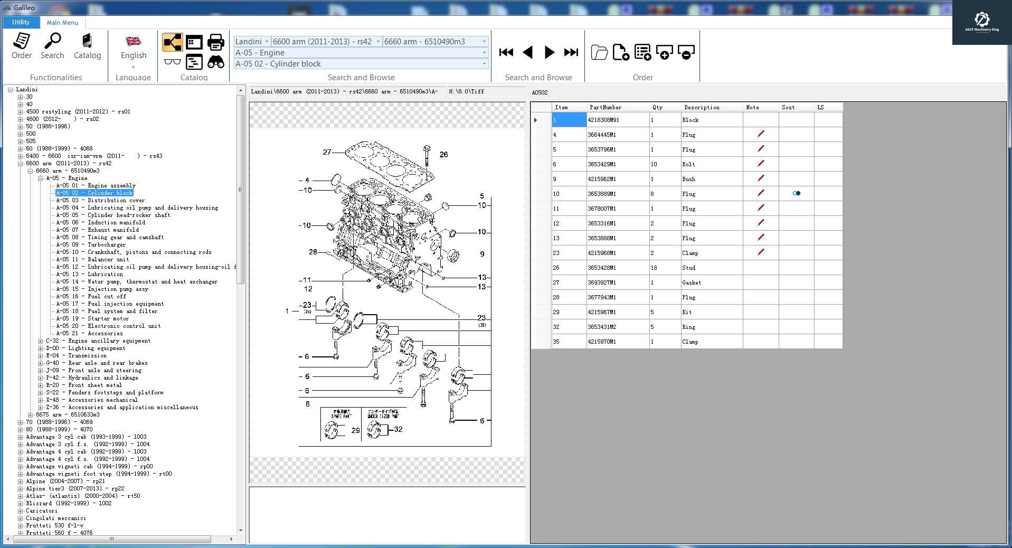The image size is (1012, 548).
Task: Open the Landini brand dropdown
Action: pyautogui.click(x=267, y=41)
